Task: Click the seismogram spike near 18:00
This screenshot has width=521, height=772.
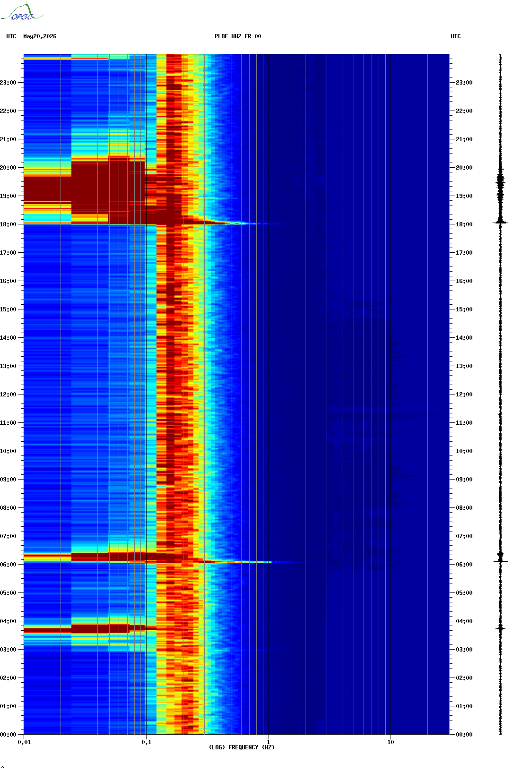Action: point(500,222)
